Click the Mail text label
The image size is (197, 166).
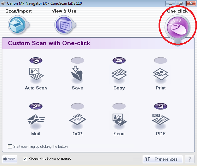tap(36, 134)
